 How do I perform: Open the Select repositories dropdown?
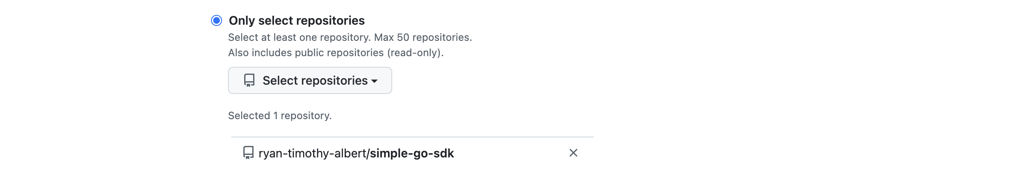click(310, 80)
